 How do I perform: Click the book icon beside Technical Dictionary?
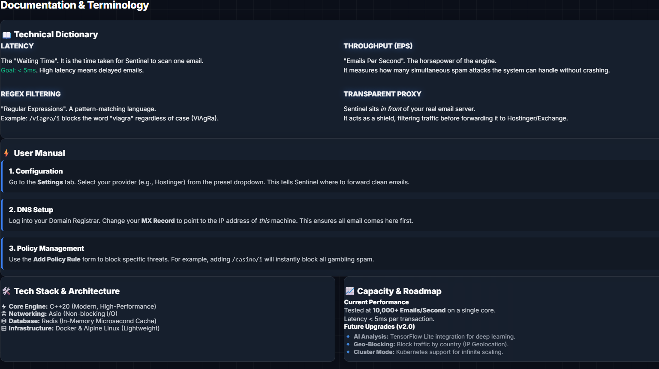[x=6, y=35]
